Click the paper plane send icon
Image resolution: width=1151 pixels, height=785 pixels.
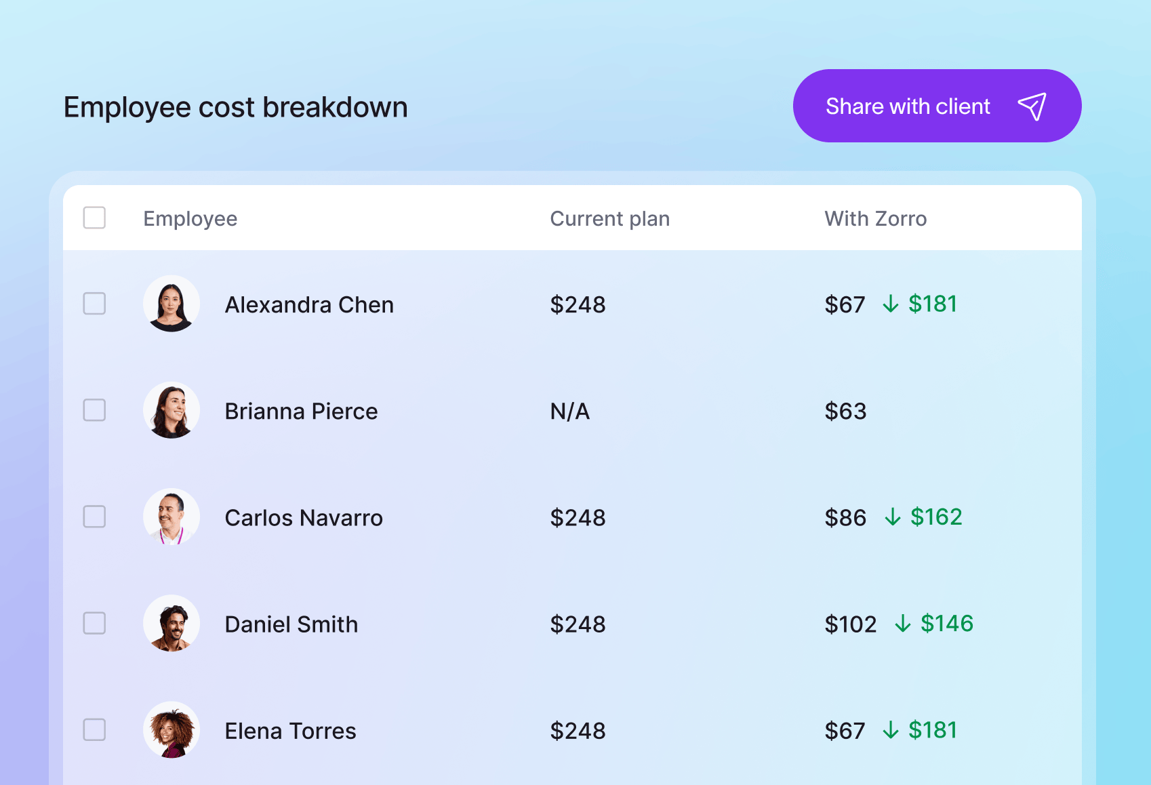tap(1032, 106)
